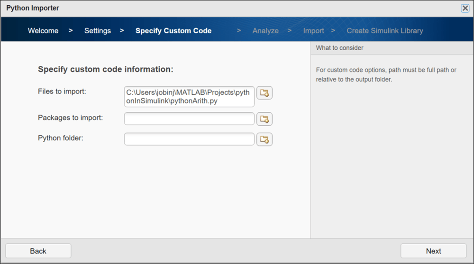Viewport: 474px width, 264px height.
Task: Browse for files to import
Action: pyautogui.click(x=264, y=93)
